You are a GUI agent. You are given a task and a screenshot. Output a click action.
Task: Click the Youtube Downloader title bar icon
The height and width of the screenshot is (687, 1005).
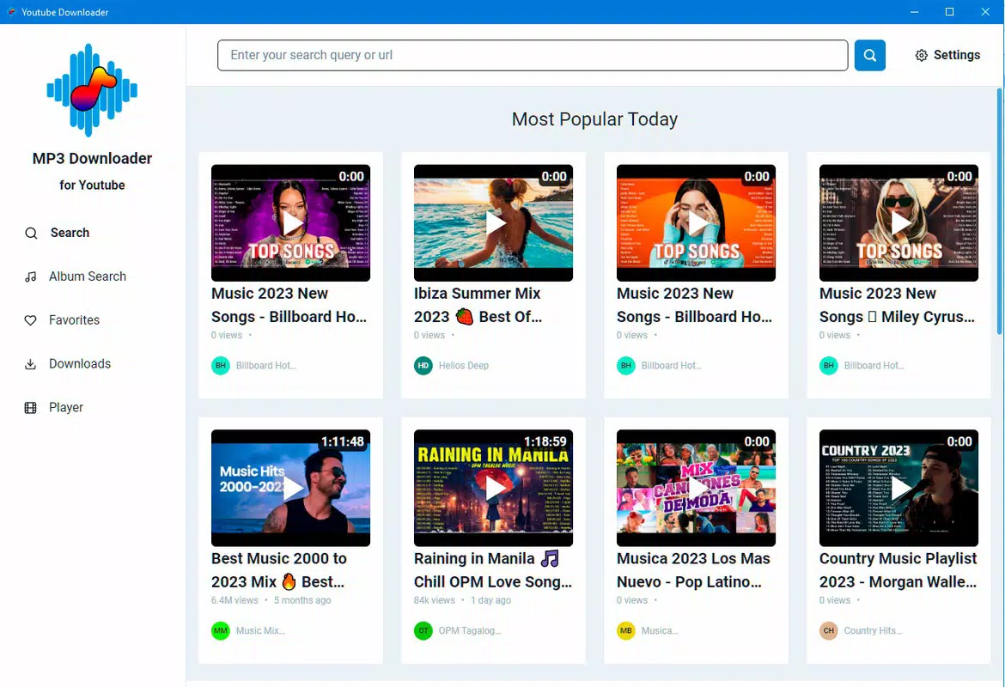tap(11, 11)
